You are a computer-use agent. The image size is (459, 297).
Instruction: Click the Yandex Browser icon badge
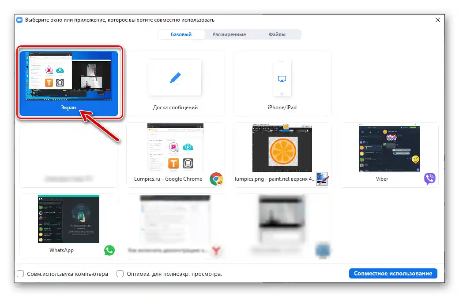tap(216, 251)
